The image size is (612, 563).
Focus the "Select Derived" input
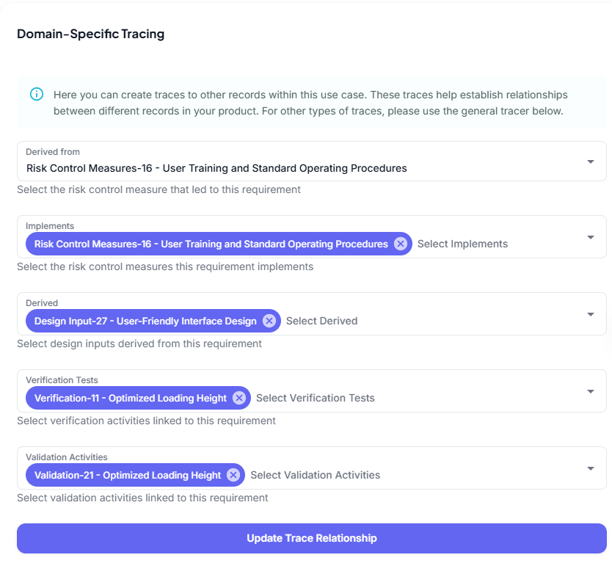[x=321, y=321]
